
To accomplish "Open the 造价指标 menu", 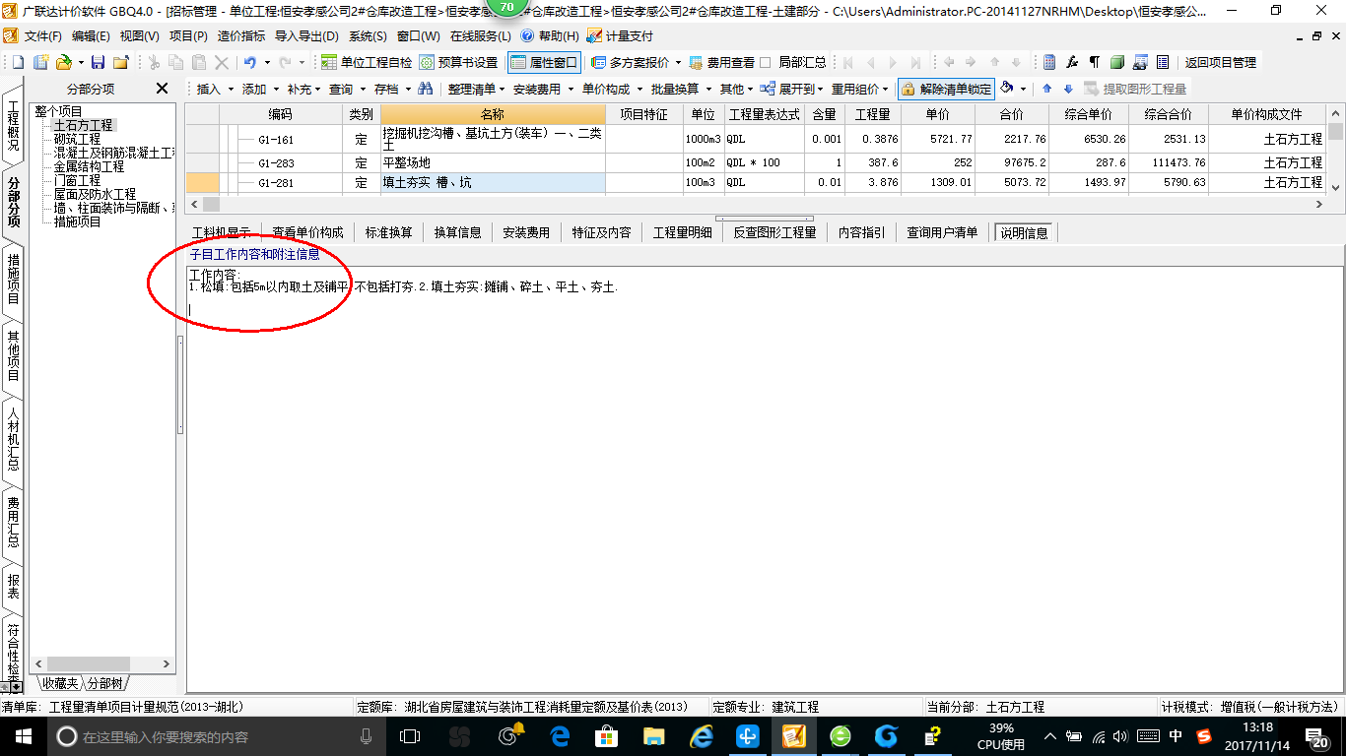I will tap(240, 35).
